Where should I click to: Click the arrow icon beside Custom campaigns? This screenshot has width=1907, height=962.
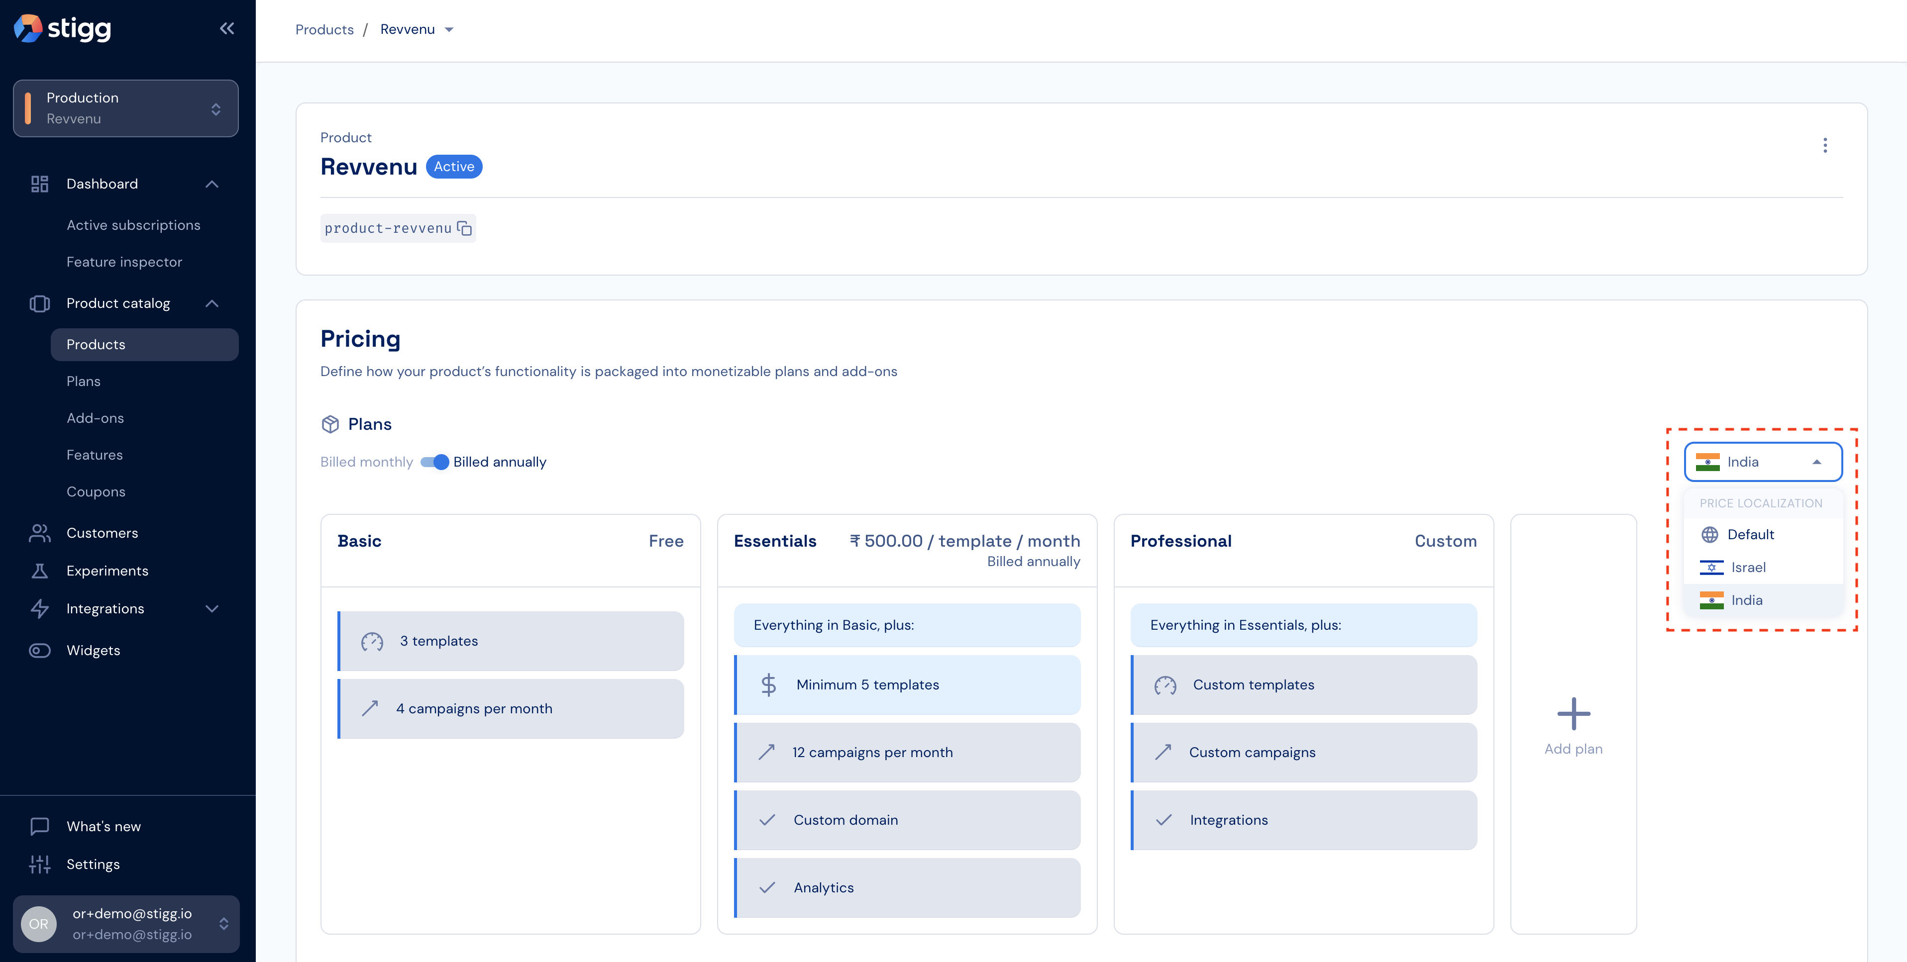click(x=1163, y=752)
